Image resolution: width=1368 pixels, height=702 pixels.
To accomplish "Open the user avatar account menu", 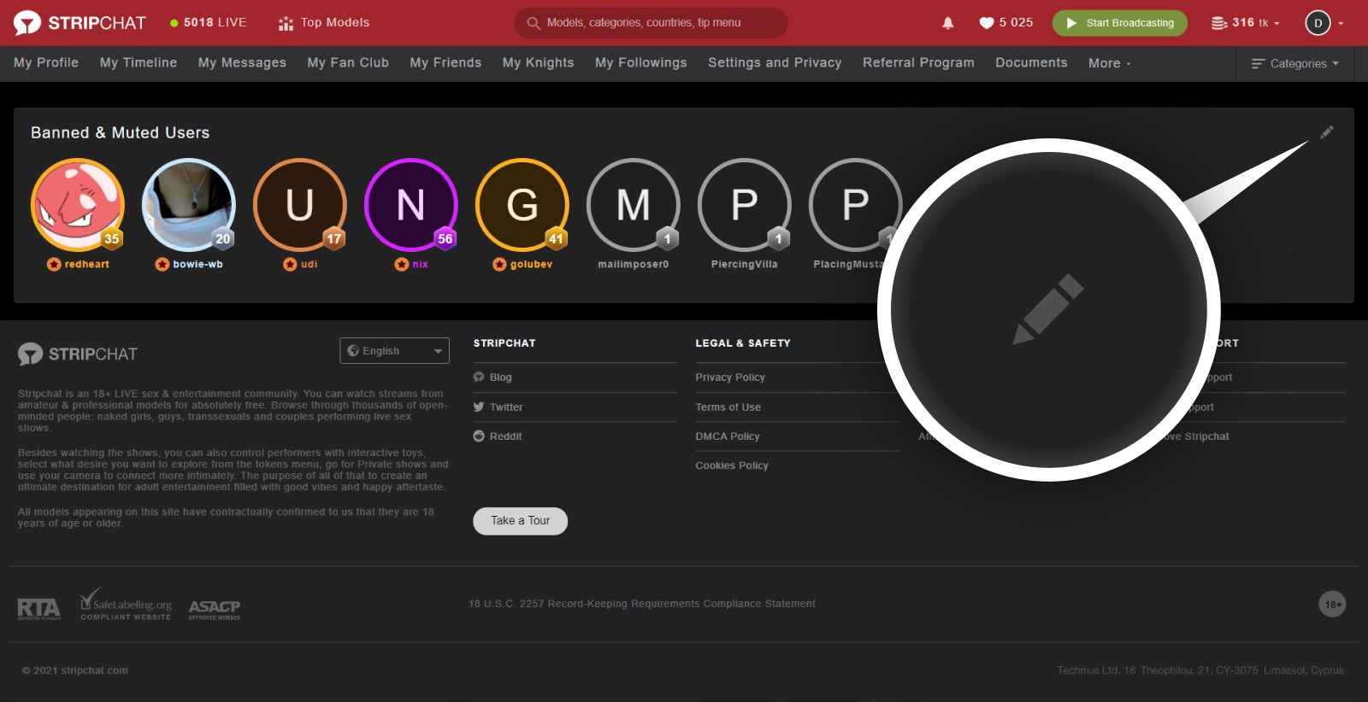I will coord(1318,23).
